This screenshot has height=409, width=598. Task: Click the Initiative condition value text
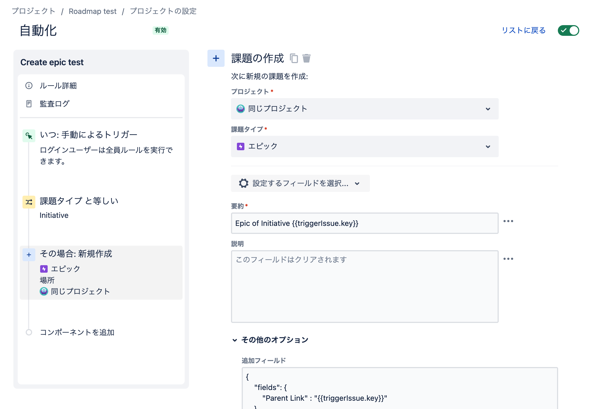54,215
